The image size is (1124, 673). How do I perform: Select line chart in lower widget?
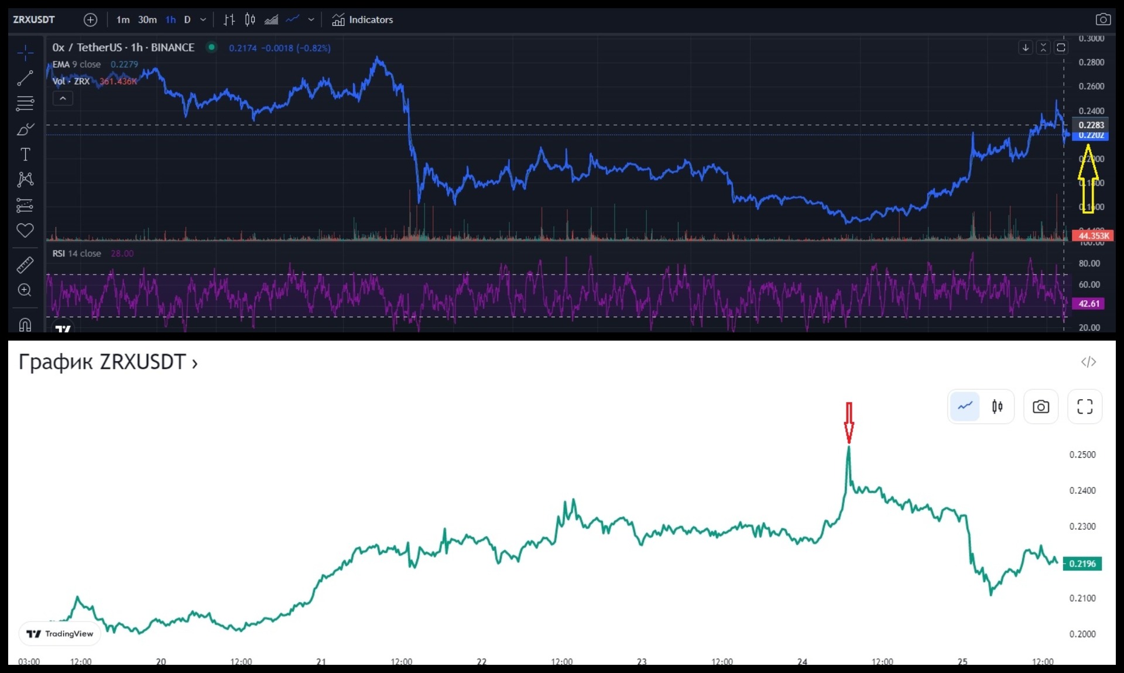pyautogui.click(x=965, y=406)
